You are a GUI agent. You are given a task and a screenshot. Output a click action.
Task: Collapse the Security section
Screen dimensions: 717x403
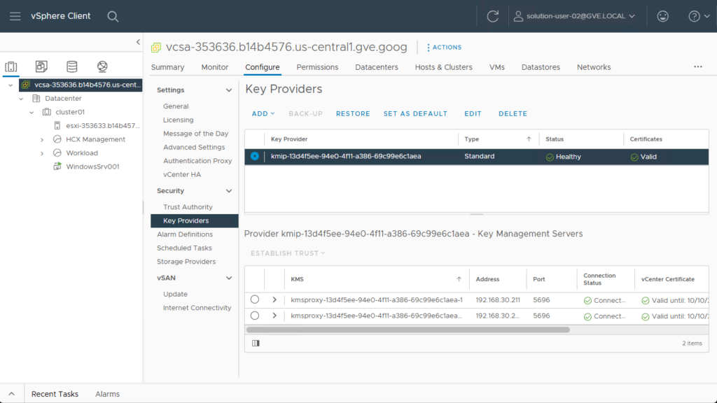point(229,191)
